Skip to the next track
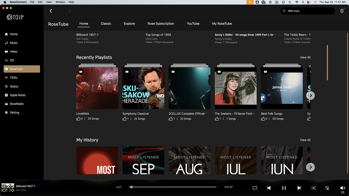This screenshot has width=349, height=196. tap(299, 188)
